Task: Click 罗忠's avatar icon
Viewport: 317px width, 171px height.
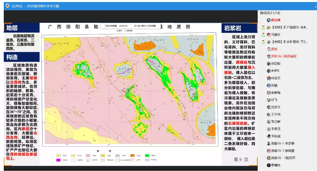Action: tap(268, 49)
